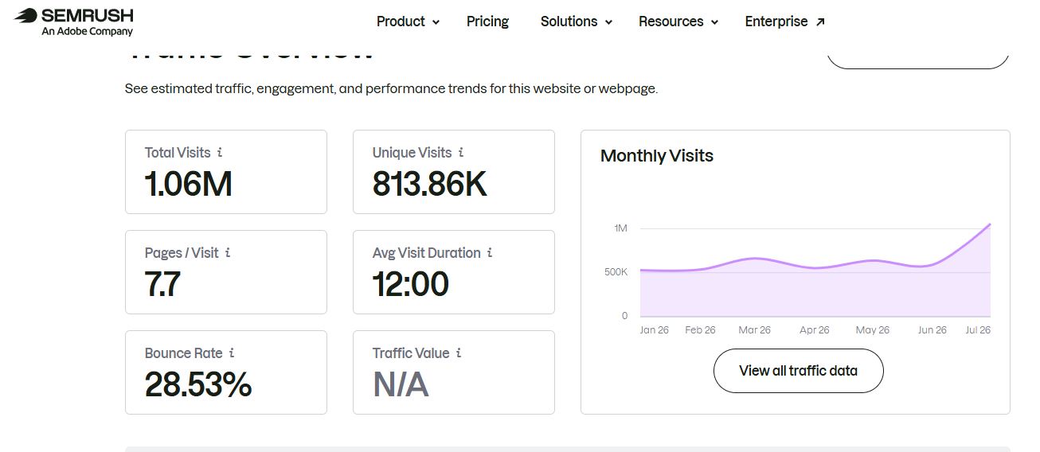The image size is (1040, 452).
Task: Open the Enterprise link
Action: pos(784,21)
